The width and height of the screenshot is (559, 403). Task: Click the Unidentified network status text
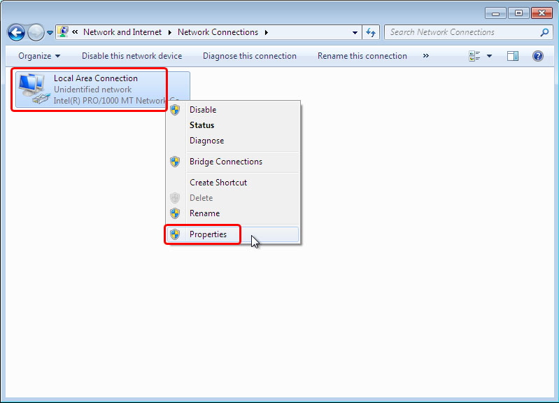(x=92, y=90)
